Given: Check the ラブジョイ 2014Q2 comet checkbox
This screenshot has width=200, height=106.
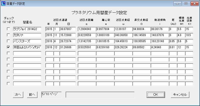Looking at the screenshot, I should 8,29.
